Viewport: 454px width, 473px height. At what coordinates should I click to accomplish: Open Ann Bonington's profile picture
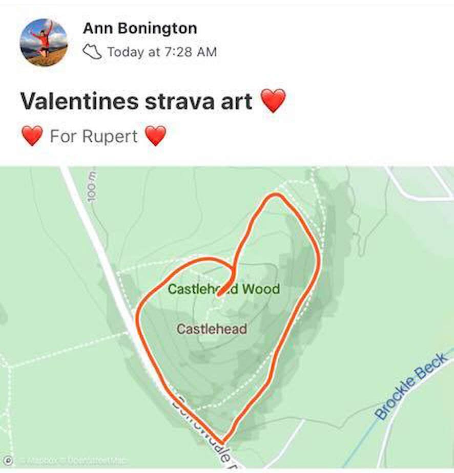pos(44,42)
